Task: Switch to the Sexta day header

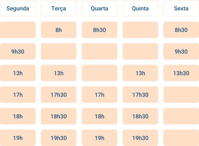Action: [181, 8]
